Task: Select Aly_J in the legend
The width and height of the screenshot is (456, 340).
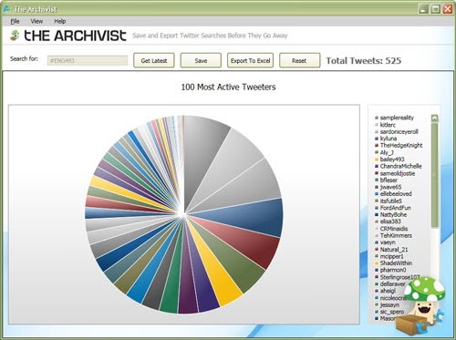Action: 387,152
